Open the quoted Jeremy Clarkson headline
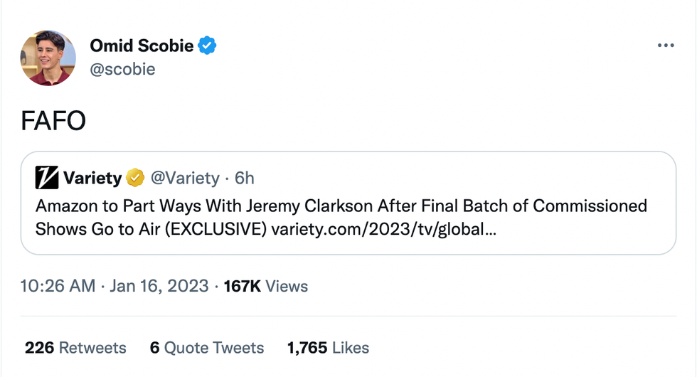Viewport: 697px width, 377px height. pos(341,206)
